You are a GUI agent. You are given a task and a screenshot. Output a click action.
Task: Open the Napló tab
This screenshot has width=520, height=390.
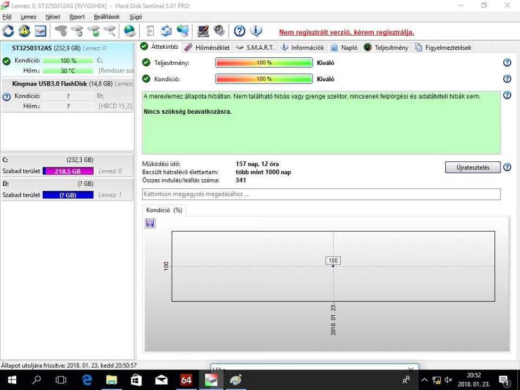[x=344, y=48]
